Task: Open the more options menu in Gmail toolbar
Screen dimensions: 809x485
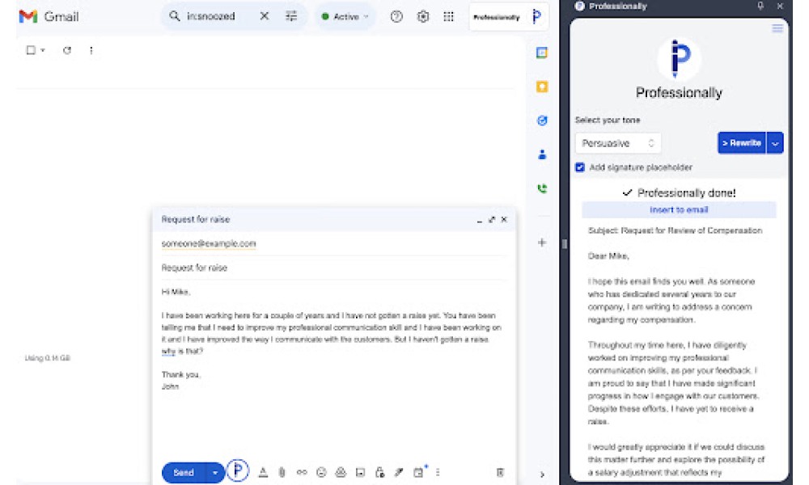Action: coord(91,50)
